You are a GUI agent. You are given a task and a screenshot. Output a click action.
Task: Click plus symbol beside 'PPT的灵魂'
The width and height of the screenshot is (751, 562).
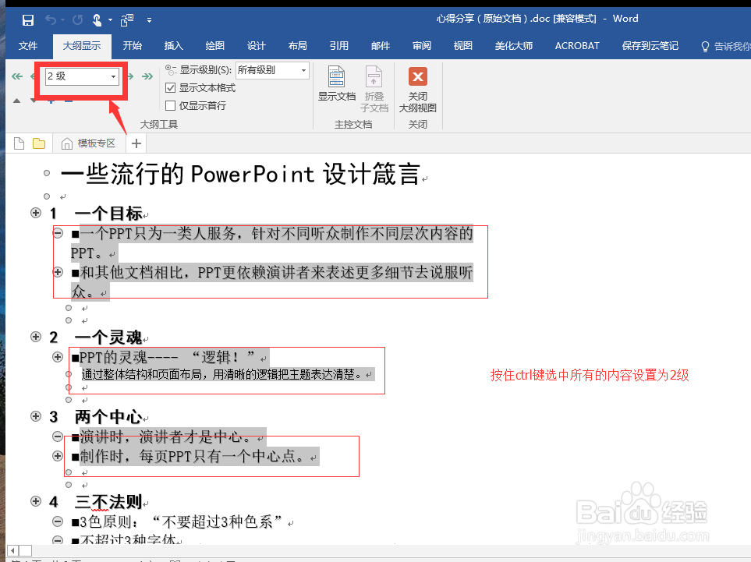(x=58, y=357)
